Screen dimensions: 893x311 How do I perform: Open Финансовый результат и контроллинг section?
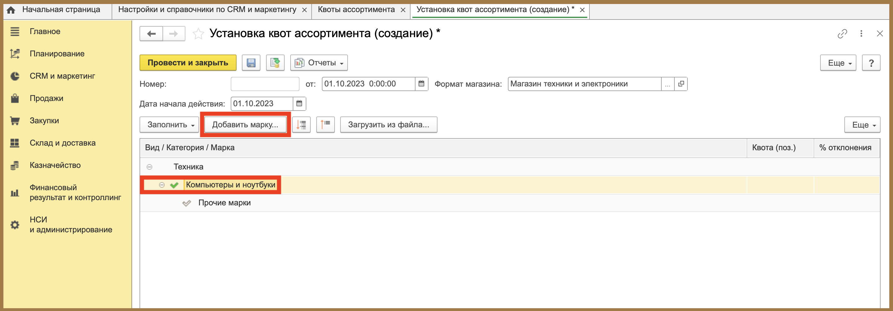pos(75,192)
